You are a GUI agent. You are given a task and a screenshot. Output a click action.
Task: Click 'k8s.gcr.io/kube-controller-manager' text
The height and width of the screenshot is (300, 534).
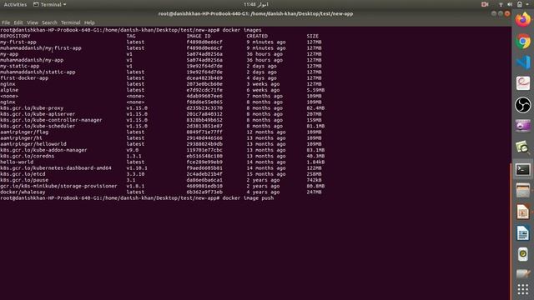[x=51, y=120]
